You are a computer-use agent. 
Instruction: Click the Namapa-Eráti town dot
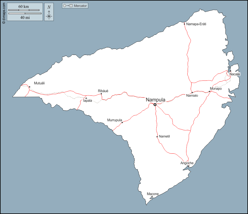click(x=184, y=24)
